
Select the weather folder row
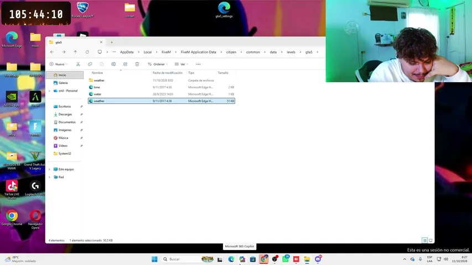[x=162, y=80]
